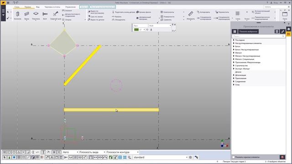Open the 'standard' selection filter dropdown
The width and height of the screenshot is (292, 164).
[x=160, y=157]
